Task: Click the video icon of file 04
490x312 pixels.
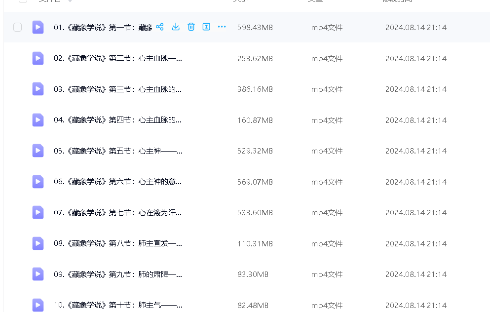Action: click(x=38, y=120)
